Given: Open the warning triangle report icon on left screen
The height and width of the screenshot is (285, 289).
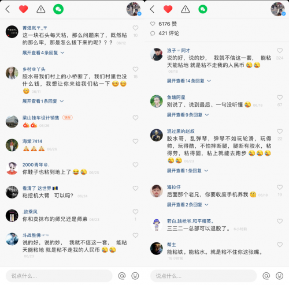Looking at the screenshot, I should click(x=41, y=9).
